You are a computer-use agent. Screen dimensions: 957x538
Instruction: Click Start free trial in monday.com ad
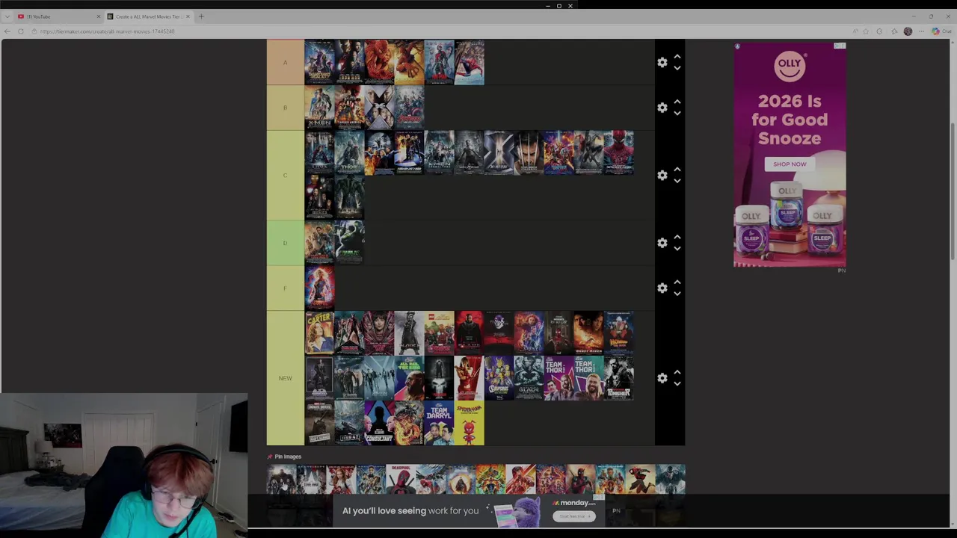click(573, 516)
